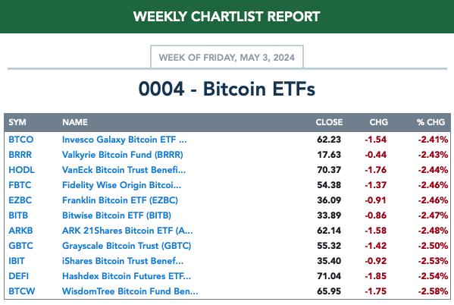Sort table by % CHG column header
454x305 pixels.
point(431,122)
